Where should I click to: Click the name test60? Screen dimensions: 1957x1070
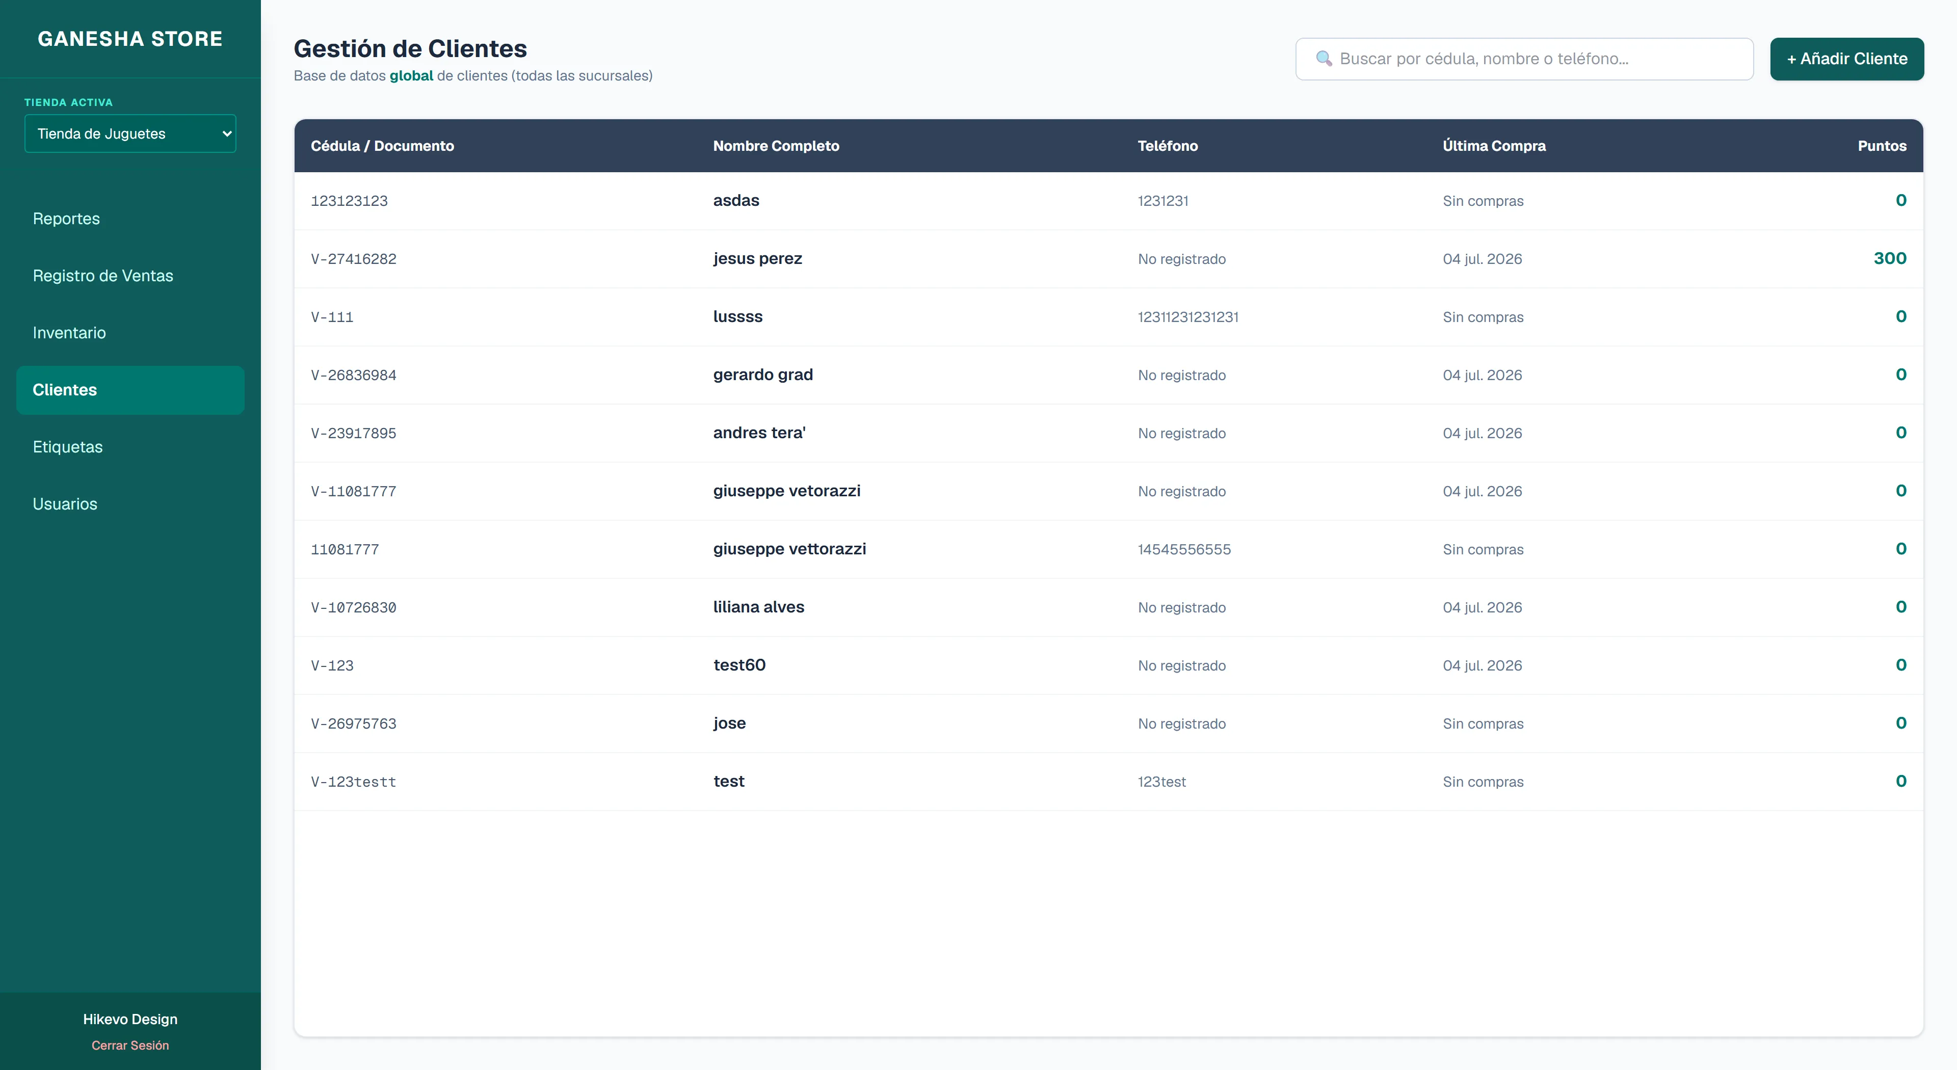(739, 665)
